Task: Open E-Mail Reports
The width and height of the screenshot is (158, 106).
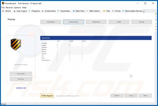Action: coord(47,96)
